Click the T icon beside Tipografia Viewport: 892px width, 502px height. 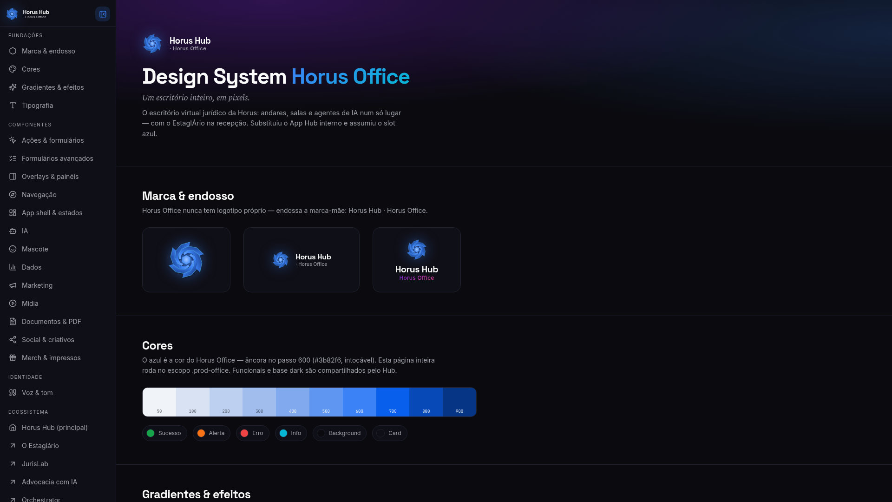click(13, 106)
